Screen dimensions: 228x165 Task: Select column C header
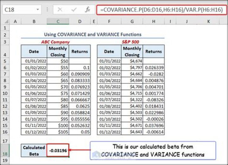point(58,22)
